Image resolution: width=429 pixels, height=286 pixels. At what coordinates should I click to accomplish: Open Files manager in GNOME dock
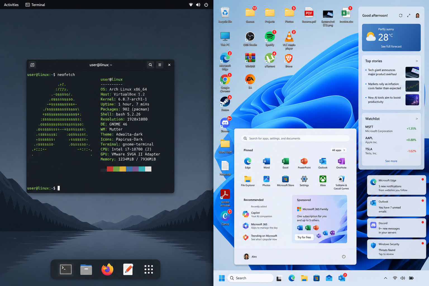[x=86, y=270]
